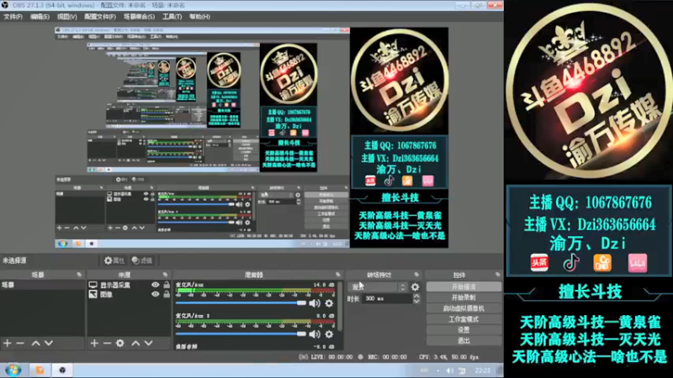This screenshot has width=673, height=378.
Task: Click the 退出 button
Action: point(464,341)
